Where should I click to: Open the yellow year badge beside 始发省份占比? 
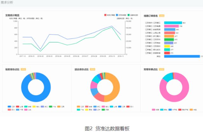23,69
